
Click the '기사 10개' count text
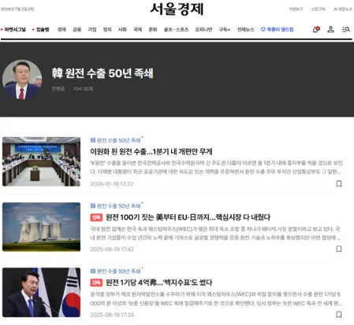click(x=83, y=89)
